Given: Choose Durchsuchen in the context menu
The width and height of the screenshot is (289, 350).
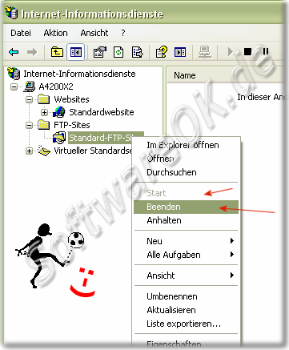Looking at the screenshot, I should pyautogui.click(x=186, y=172).
